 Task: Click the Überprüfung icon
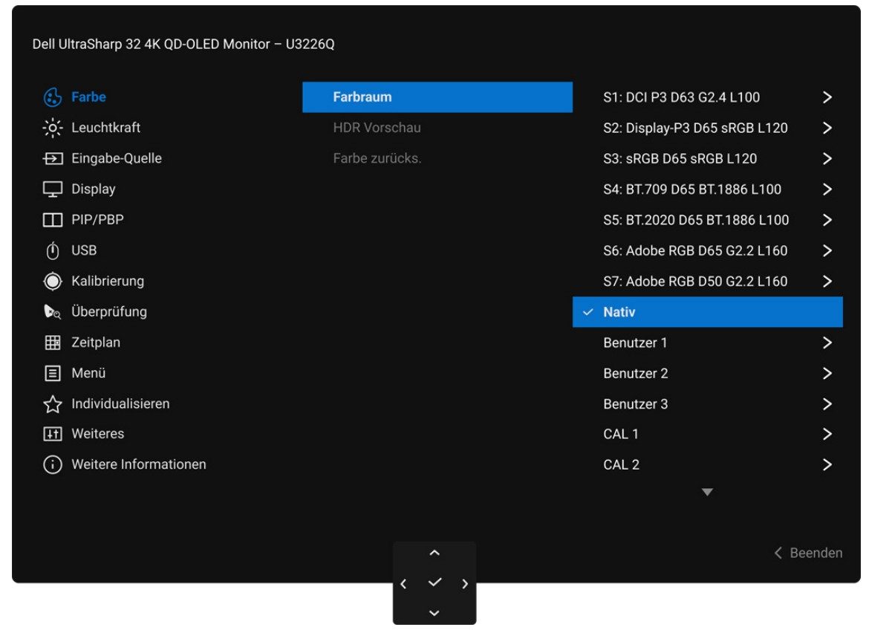pyautogui.click(x=53, y=312)
